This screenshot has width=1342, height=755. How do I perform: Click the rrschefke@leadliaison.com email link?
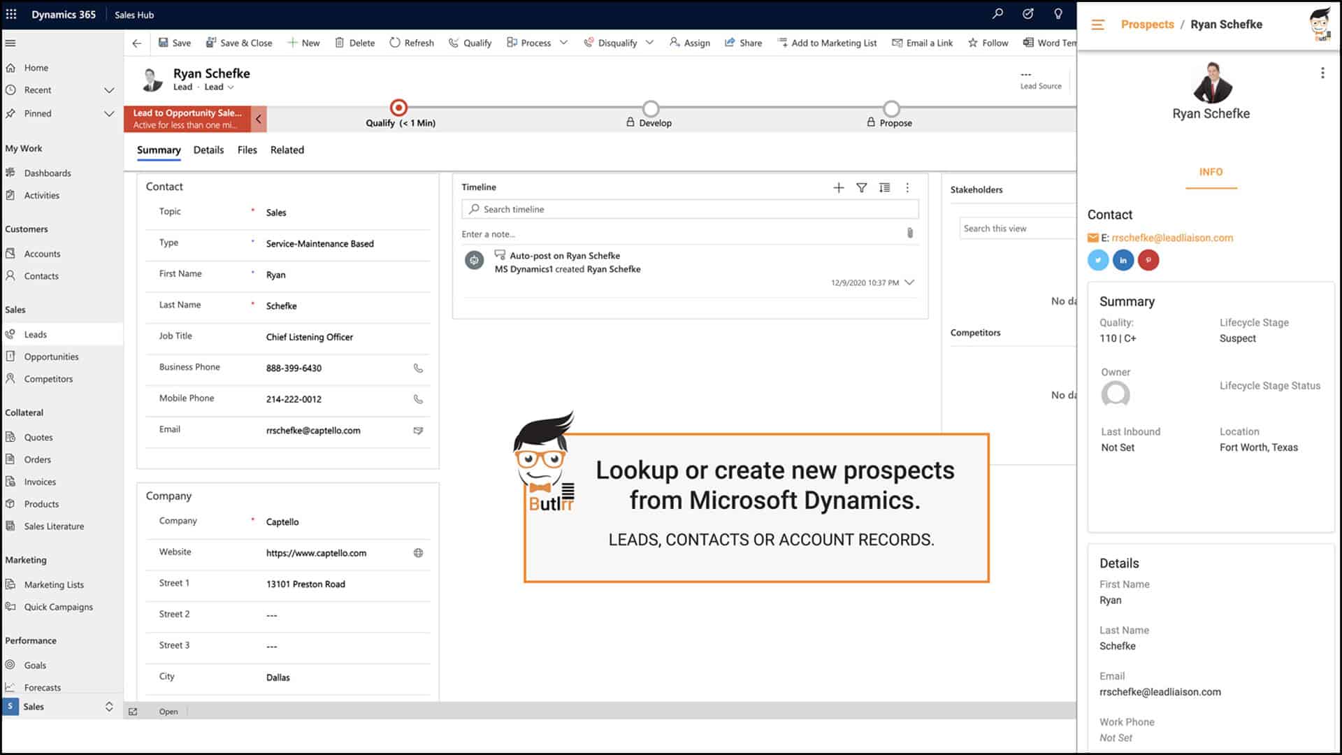1172,238
